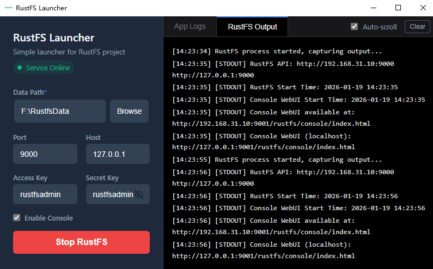Screen dimensions: 433x269
Task: Click the 14:23:34 process started log line
Action: [277, 52]
